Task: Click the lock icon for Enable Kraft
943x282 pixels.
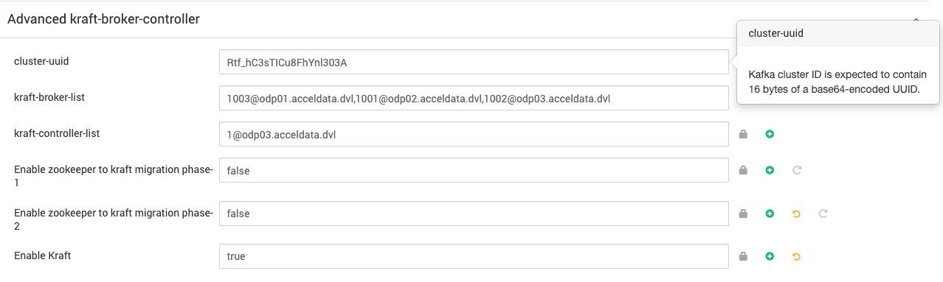Action: click(744, 256)
